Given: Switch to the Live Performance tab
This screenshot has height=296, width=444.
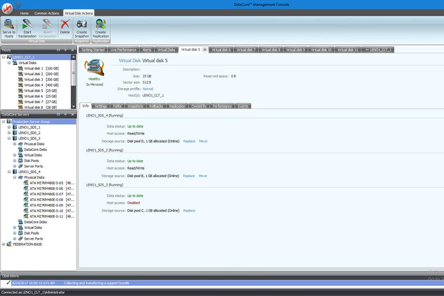Looking at the screenshot, I should coord(124,50).
